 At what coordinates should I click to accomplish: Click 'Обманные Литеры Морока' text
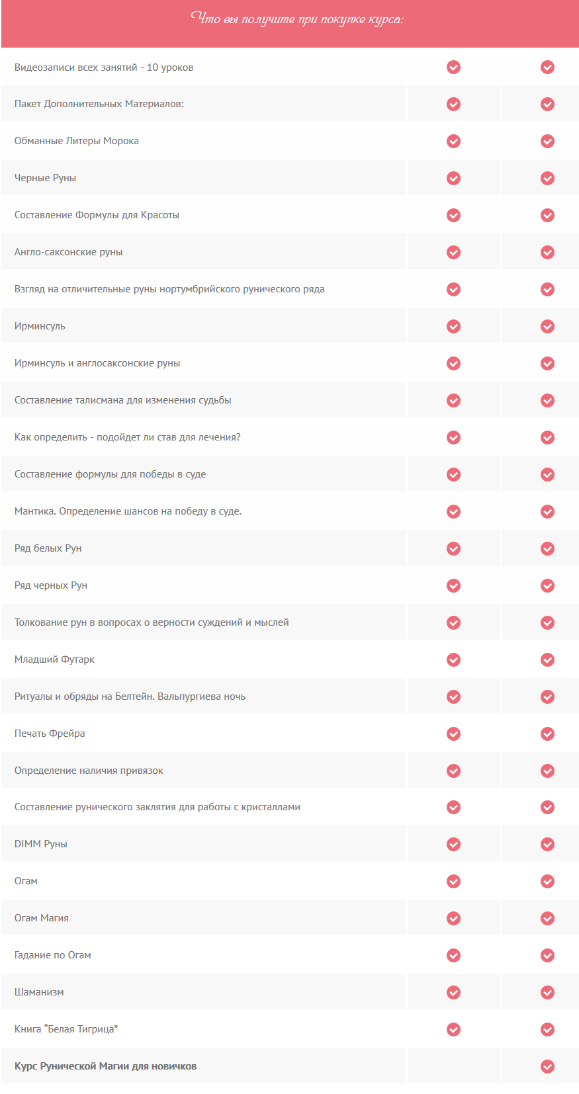tap(77, 141)
